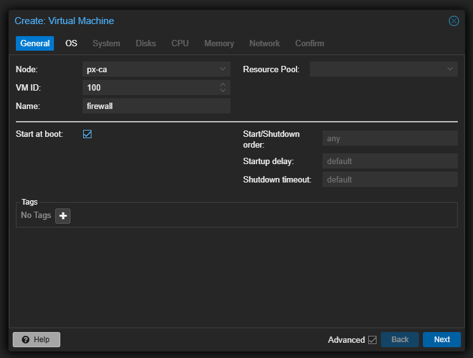Close the Create Virtual Machine dialog
Screen dimensions: 473x358
coord(453,21)
